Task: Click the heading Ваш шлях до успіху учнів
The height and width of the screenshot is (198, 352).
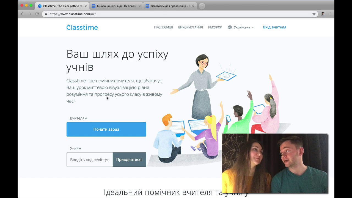Action: [117, 61]
